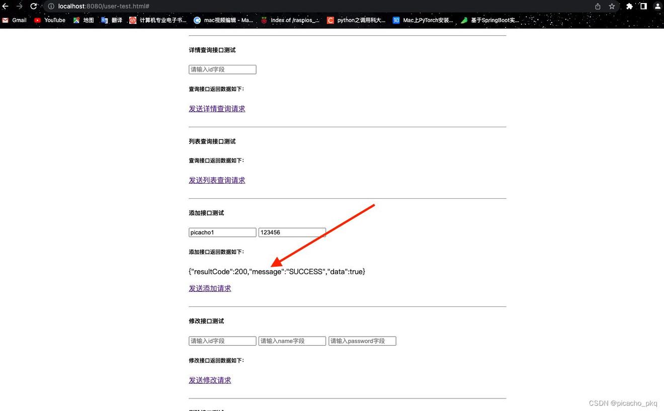Click the password field containing 123456
This screenshot has height=411, width=664.
coord(292,232)
